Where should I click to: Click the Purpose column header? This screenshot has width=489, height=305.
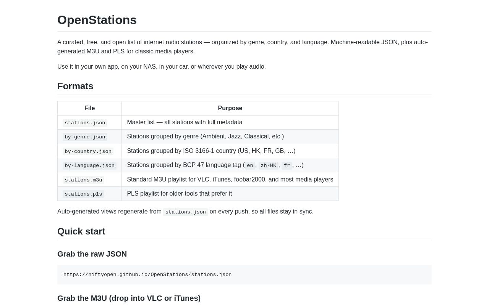coord(230,108)
